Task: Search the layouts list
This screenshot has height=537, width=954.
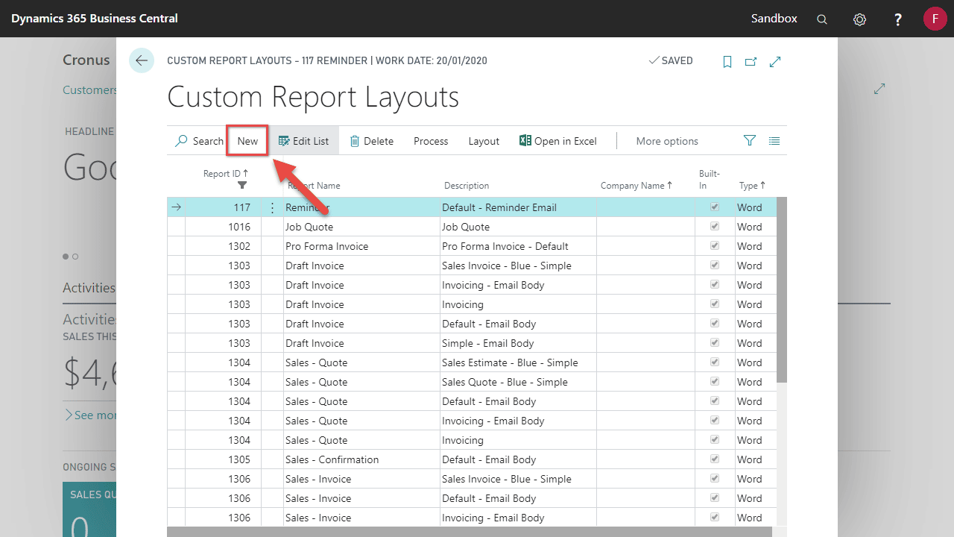Action: point(198,140)
